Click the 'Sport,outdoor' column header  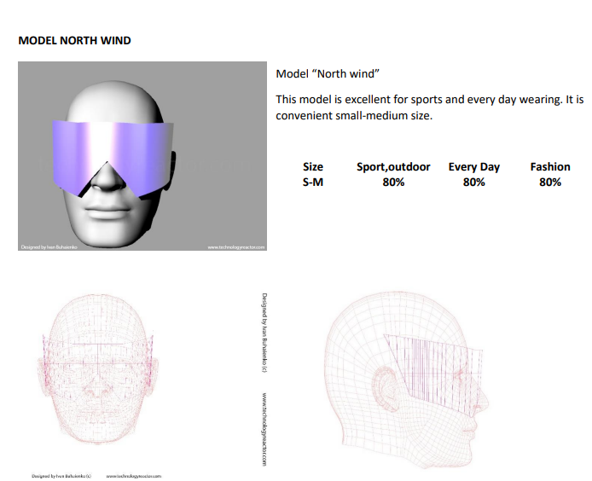point(393,166)
